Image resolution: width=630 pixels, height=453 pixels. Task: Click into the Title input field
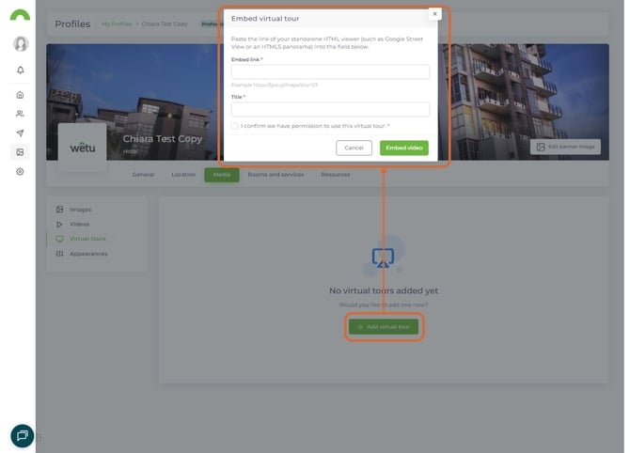(x=330, y=109)
